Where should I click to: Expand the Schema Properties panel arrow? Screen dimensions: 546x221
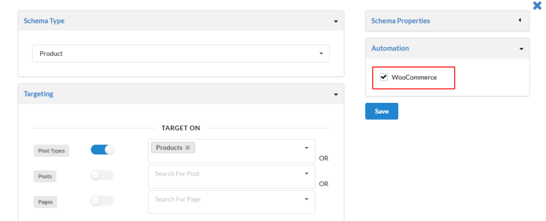coord(520,20)
